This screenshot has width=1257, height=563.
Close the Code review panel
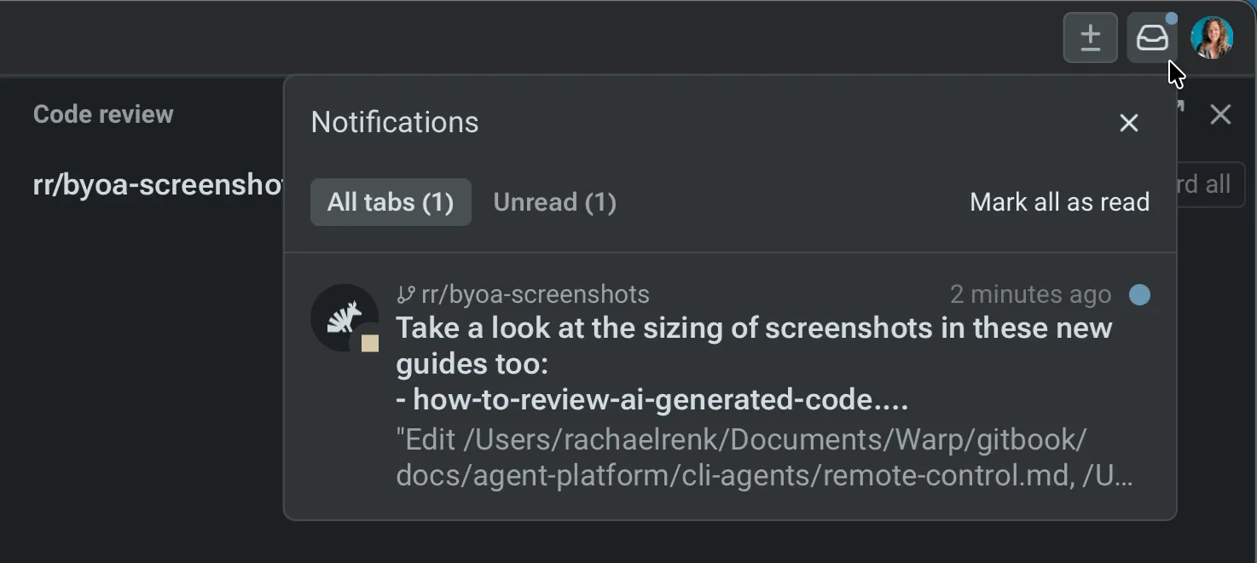pyautogui.click(x=1220, y=113)
